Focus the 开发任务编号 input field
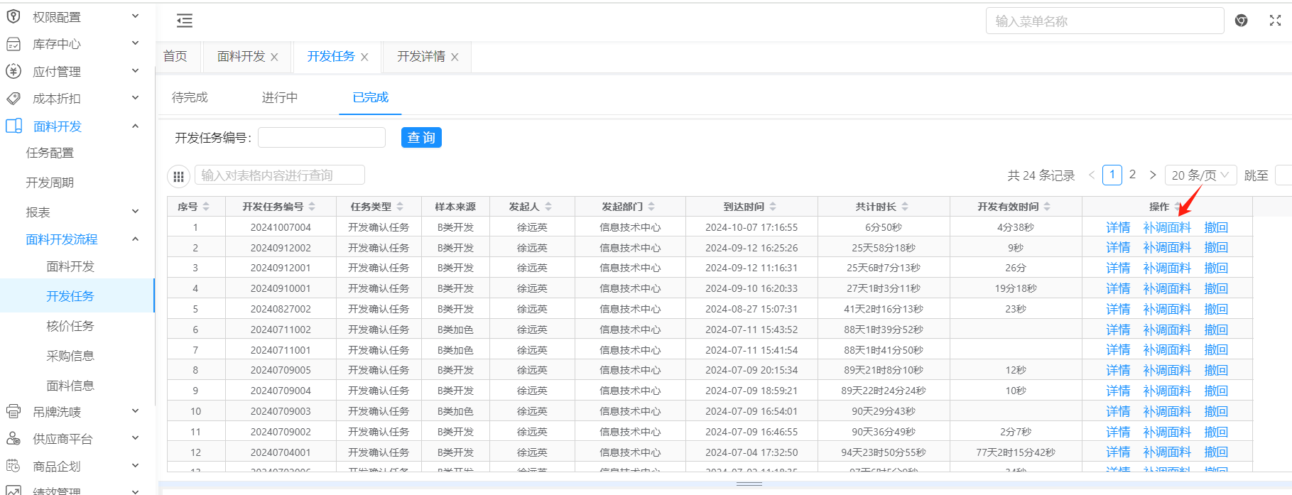 [x=321, y=138]
